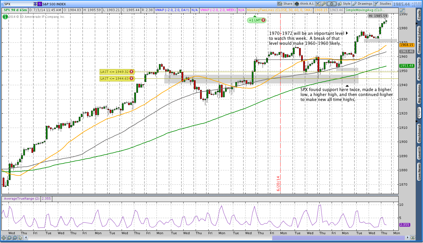The width and height of the screenshot is (423, 243).
Task: Cancel the +1 LMT order with red X
Action: click(x=263, y=20)
